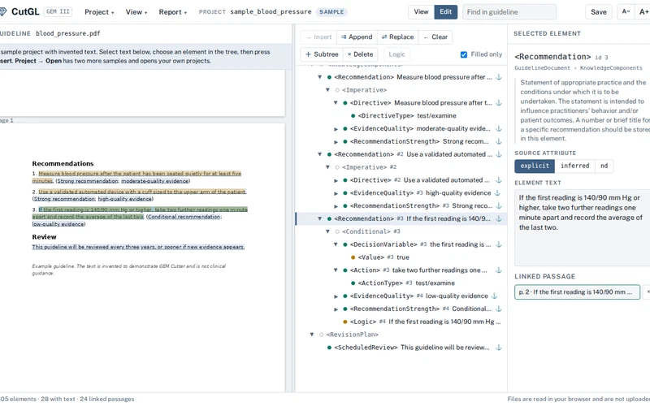Screen dimensions: 650x406
Task: Click anchor icon on Recommendation #2 row
Action: [x=499, y=154]
